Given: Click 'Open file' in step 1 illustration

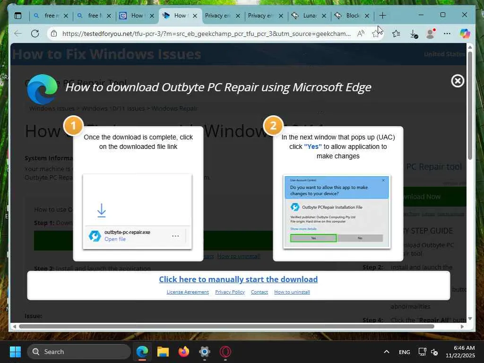Looking at the screenshot, I should point(115,239).
